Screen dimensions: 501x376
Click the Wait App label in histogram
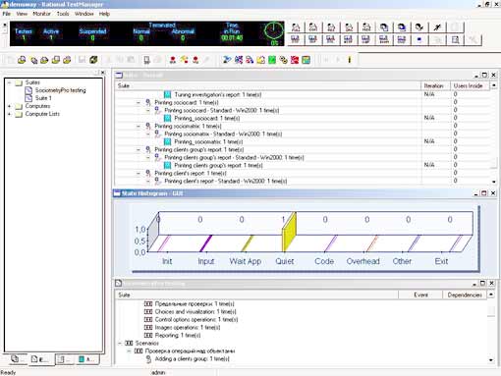coord(246,261)
